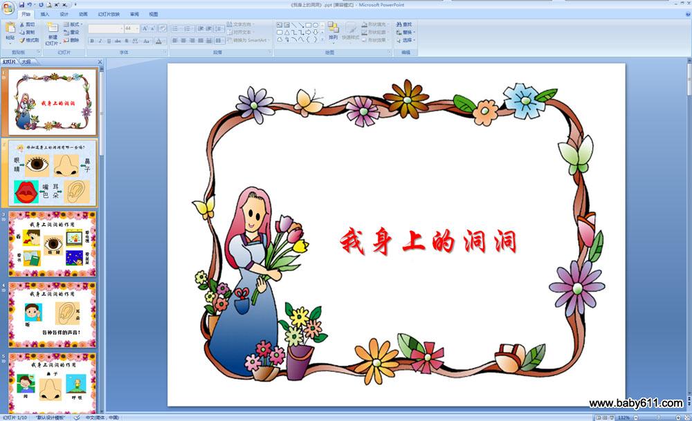Viewport: 692px width, 421px height.
Task: Toggle text shadow
Action: tap(127, 41)
